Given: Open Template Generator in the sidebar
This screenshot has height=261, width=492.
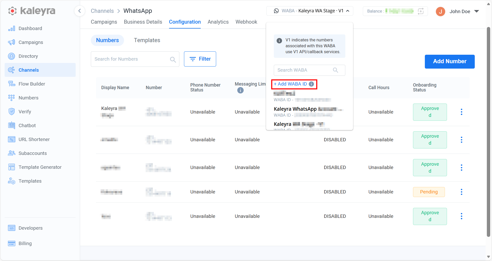Looking at the screenshot, I should 40,167.
